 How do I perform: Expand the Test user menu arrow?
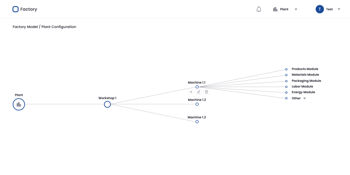339,9
